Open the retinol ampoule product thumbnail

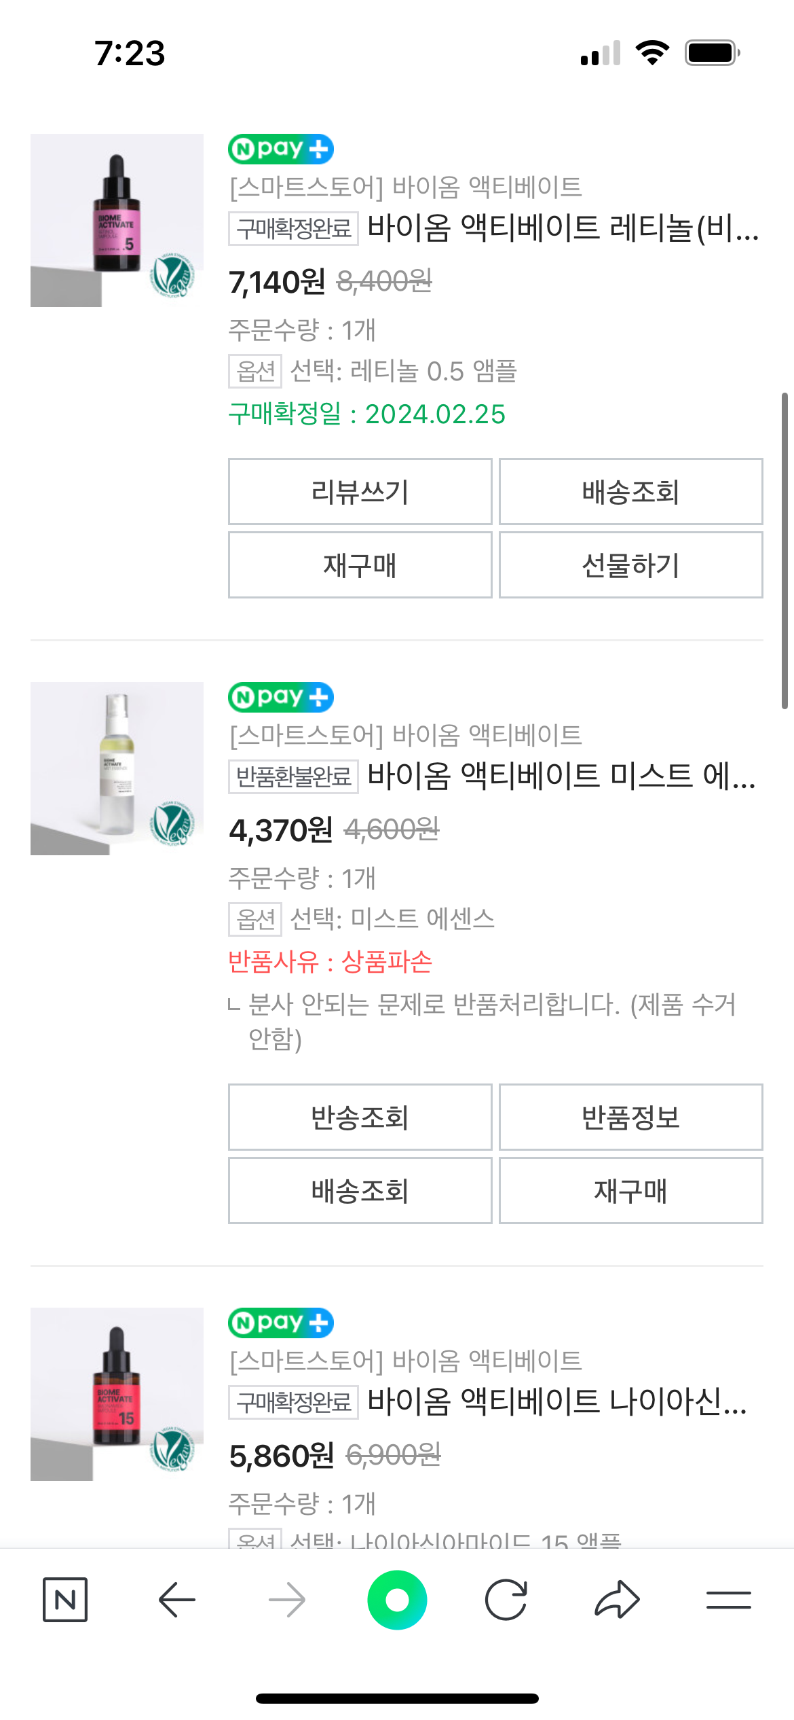117,220
